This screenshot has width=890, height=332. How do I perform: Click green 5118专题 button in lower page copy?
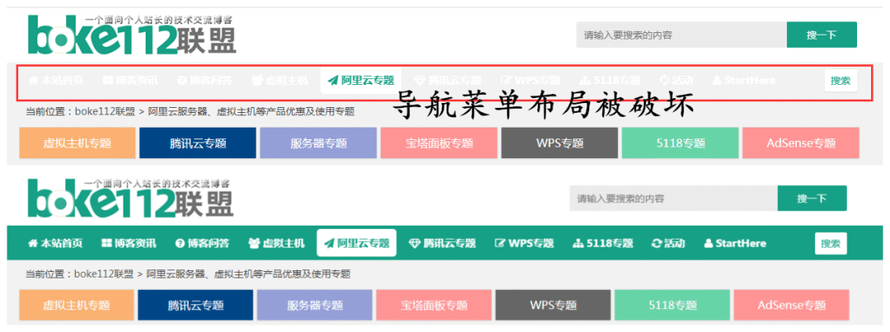[x=672, y=305]
